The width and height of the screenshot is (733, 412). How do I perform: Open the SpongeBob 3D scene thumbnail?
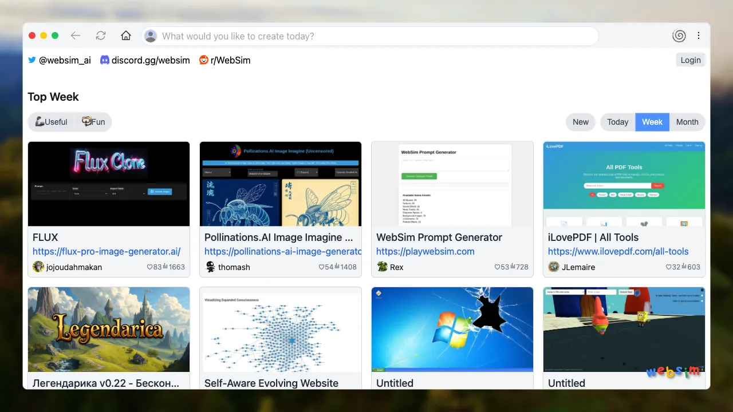[x=624, y=330]
